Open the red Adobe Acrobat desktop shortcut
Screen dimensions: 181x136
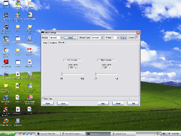[5, 62]
